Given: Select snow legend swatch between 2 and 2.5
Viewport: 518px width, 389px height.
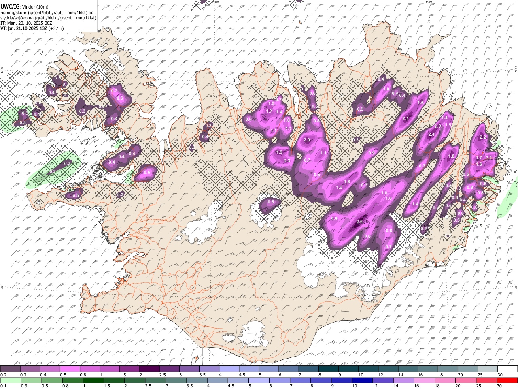Looking at the screenshot, I should [x=149, y=369].
